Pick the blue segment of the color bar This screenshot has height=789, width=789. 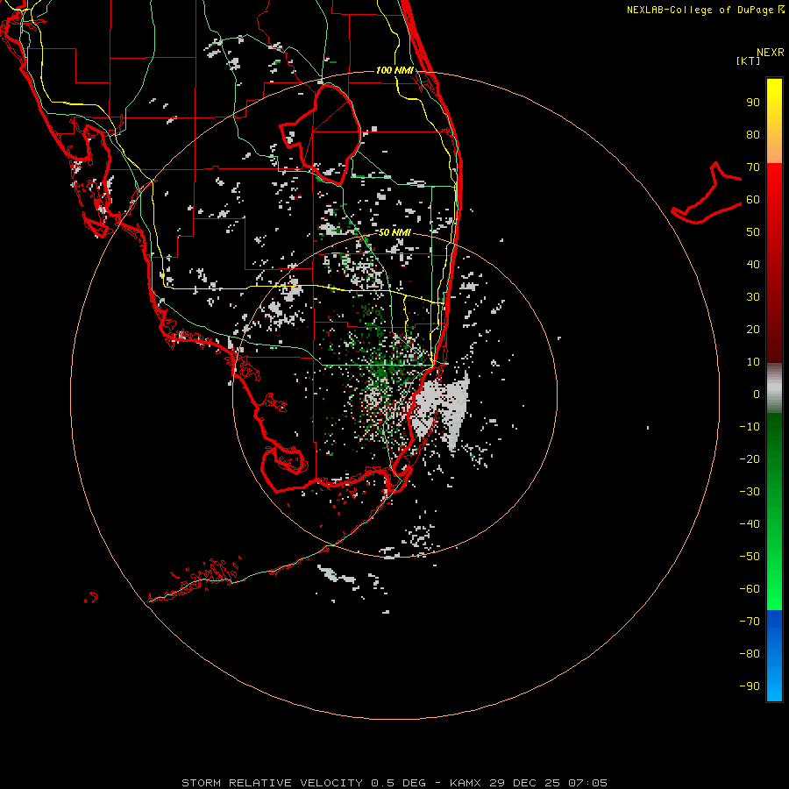click(774, 656)
